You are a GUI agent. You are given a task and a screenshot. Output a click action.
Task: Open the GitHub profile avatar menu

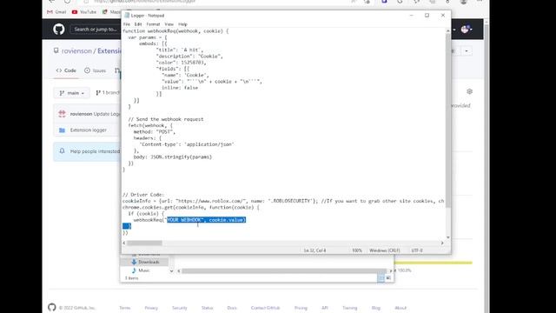tap(467, 29)
